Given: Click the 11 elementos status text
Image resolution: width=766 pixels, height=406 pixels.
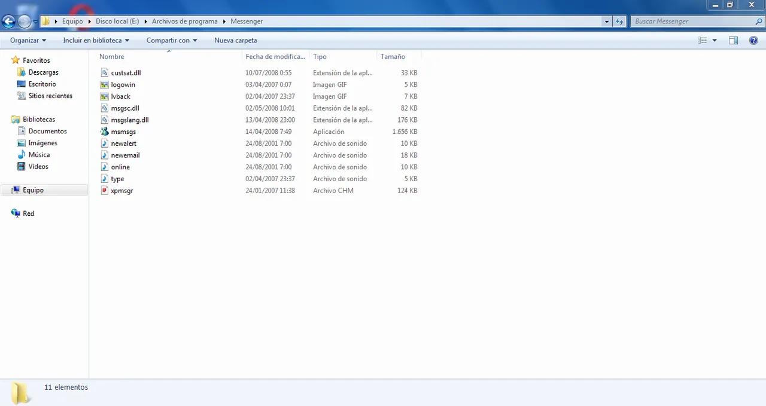Looking at the screenshot, I should click(66, 387).
